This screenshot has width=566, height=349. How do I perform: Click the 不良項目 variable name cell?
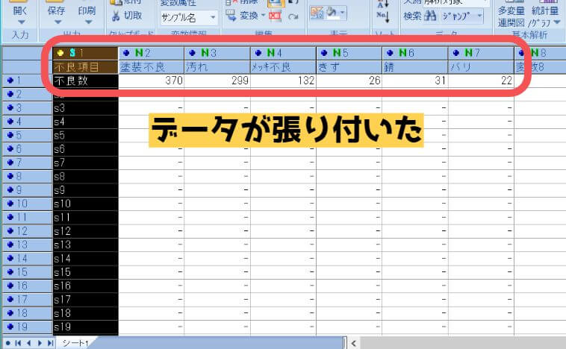(85, 66)
